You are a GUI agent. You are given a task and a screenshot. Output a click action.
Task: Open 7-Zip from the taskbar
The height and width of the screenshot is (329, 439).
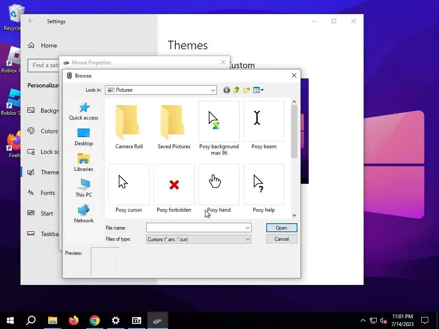pyautogui.click(x=137, y=320)
